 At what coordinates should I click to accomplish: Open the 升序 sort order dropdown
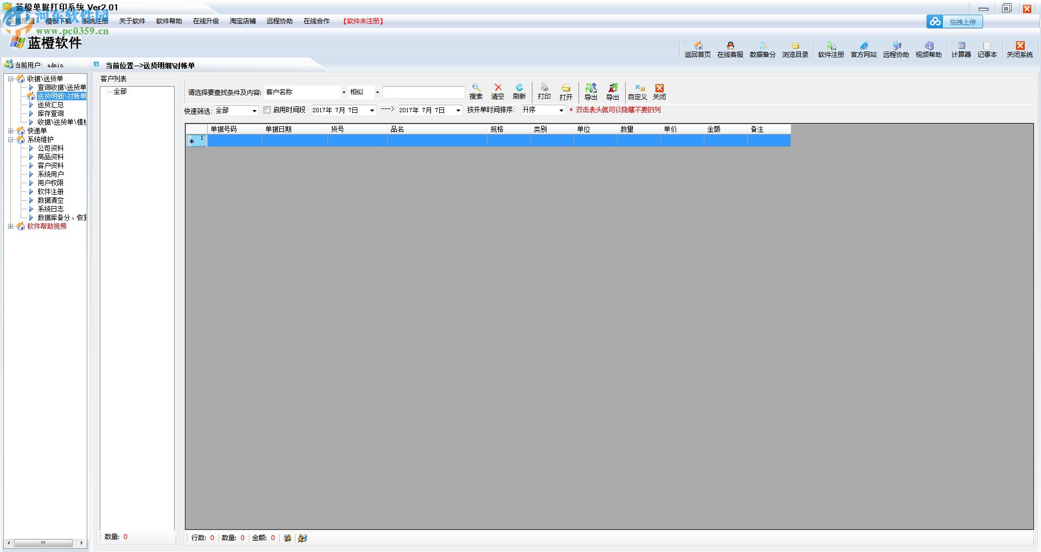(561, 111)
